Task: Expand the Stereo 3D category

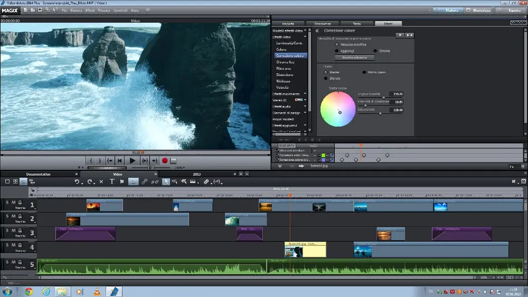Action: click(x=305, y=100)
